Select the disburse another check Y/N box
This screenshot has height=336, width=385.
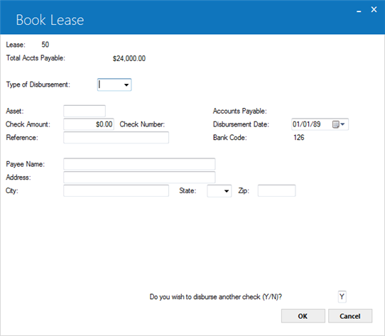[x=342, y=297]
